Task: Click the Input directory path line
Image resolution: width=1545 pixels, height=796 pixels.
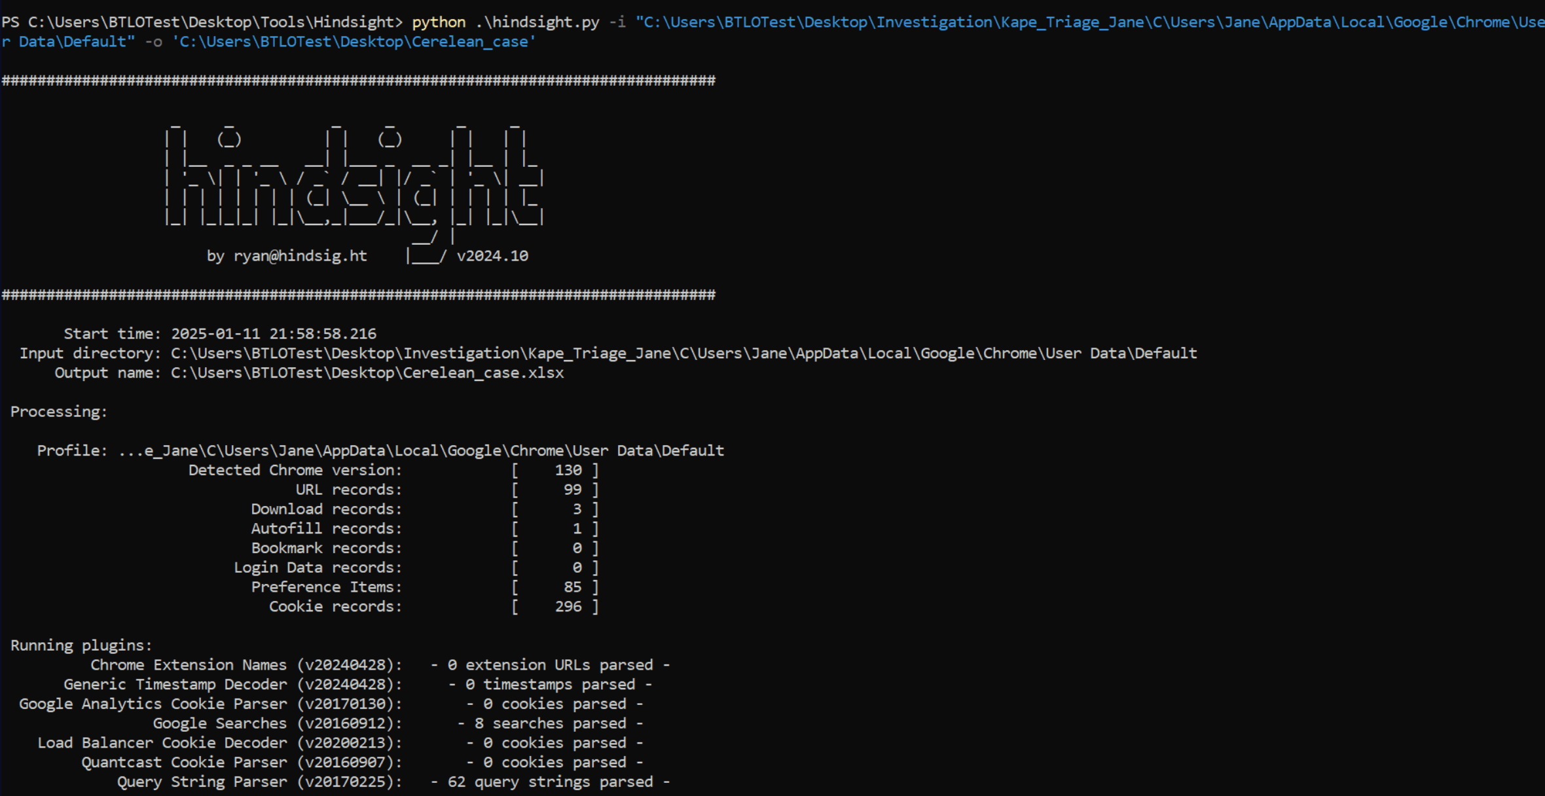Action: 683,353
